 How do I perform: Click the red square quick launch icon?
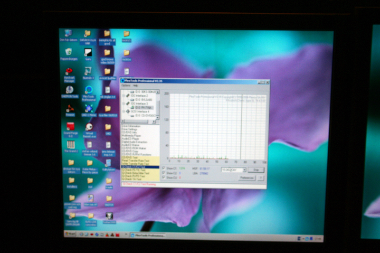117,235
